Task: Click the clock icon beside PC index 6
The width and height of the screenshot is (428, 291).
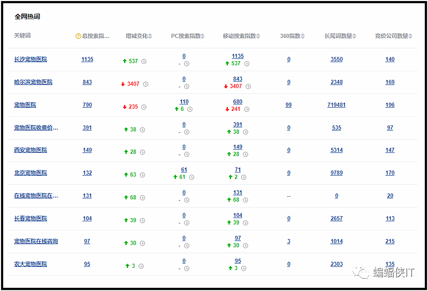Action: pos(190,109)
